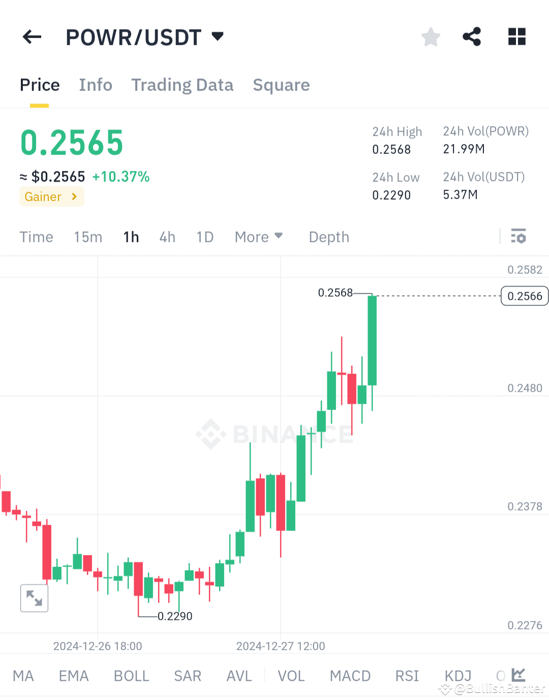Expand the More timeframe dropdown

(x=258, y=237)
